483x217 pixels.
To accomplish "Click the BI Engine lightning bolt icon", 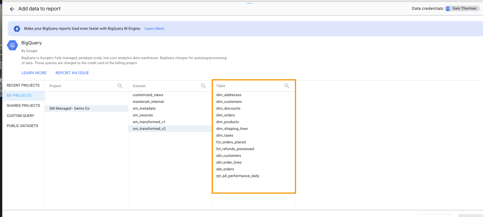I will point(17,29).
